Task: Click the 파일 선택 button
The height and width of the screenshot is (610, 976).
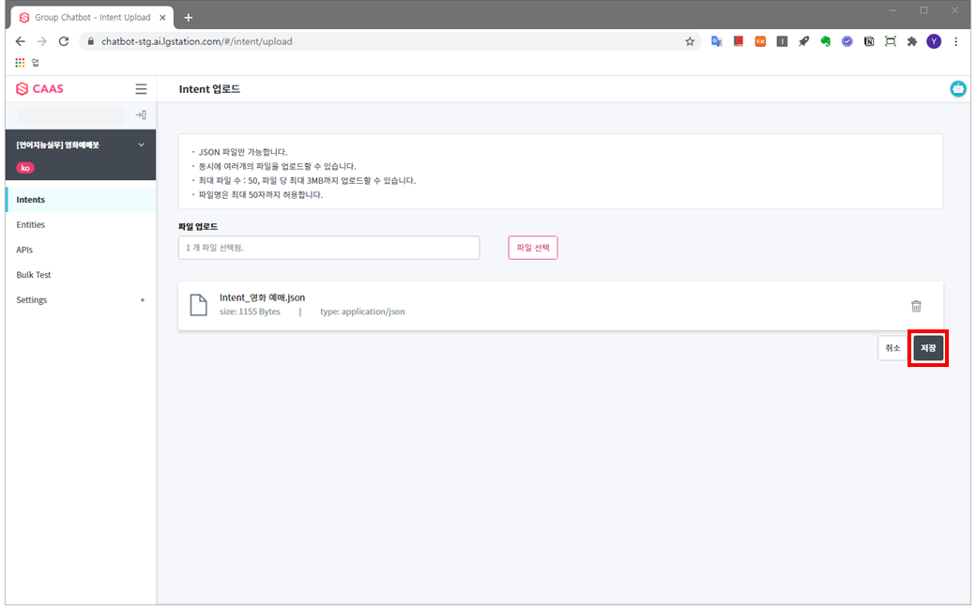Action: point(532,248)
